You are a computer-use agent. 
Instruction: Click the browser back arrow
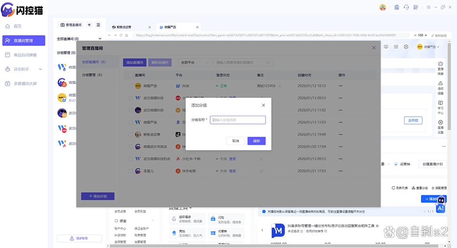(x=109, y=35)
